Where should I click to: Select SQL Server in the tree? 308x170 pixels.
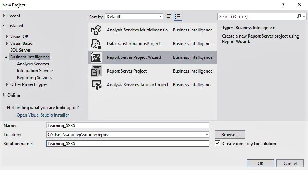[20, 50]
